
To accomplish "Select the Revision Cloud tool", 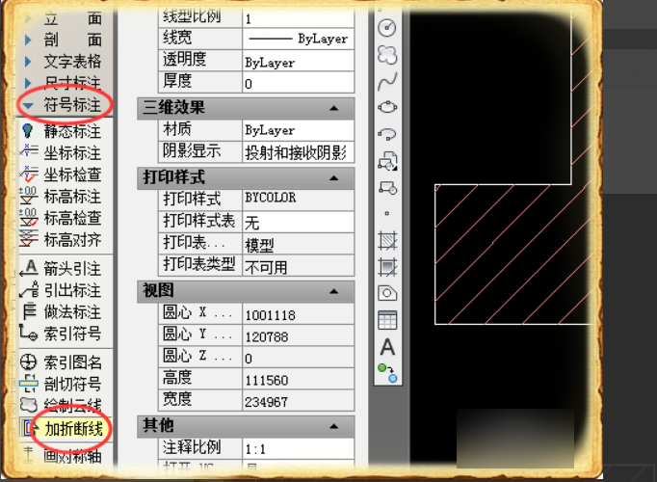I will point(387,55).
